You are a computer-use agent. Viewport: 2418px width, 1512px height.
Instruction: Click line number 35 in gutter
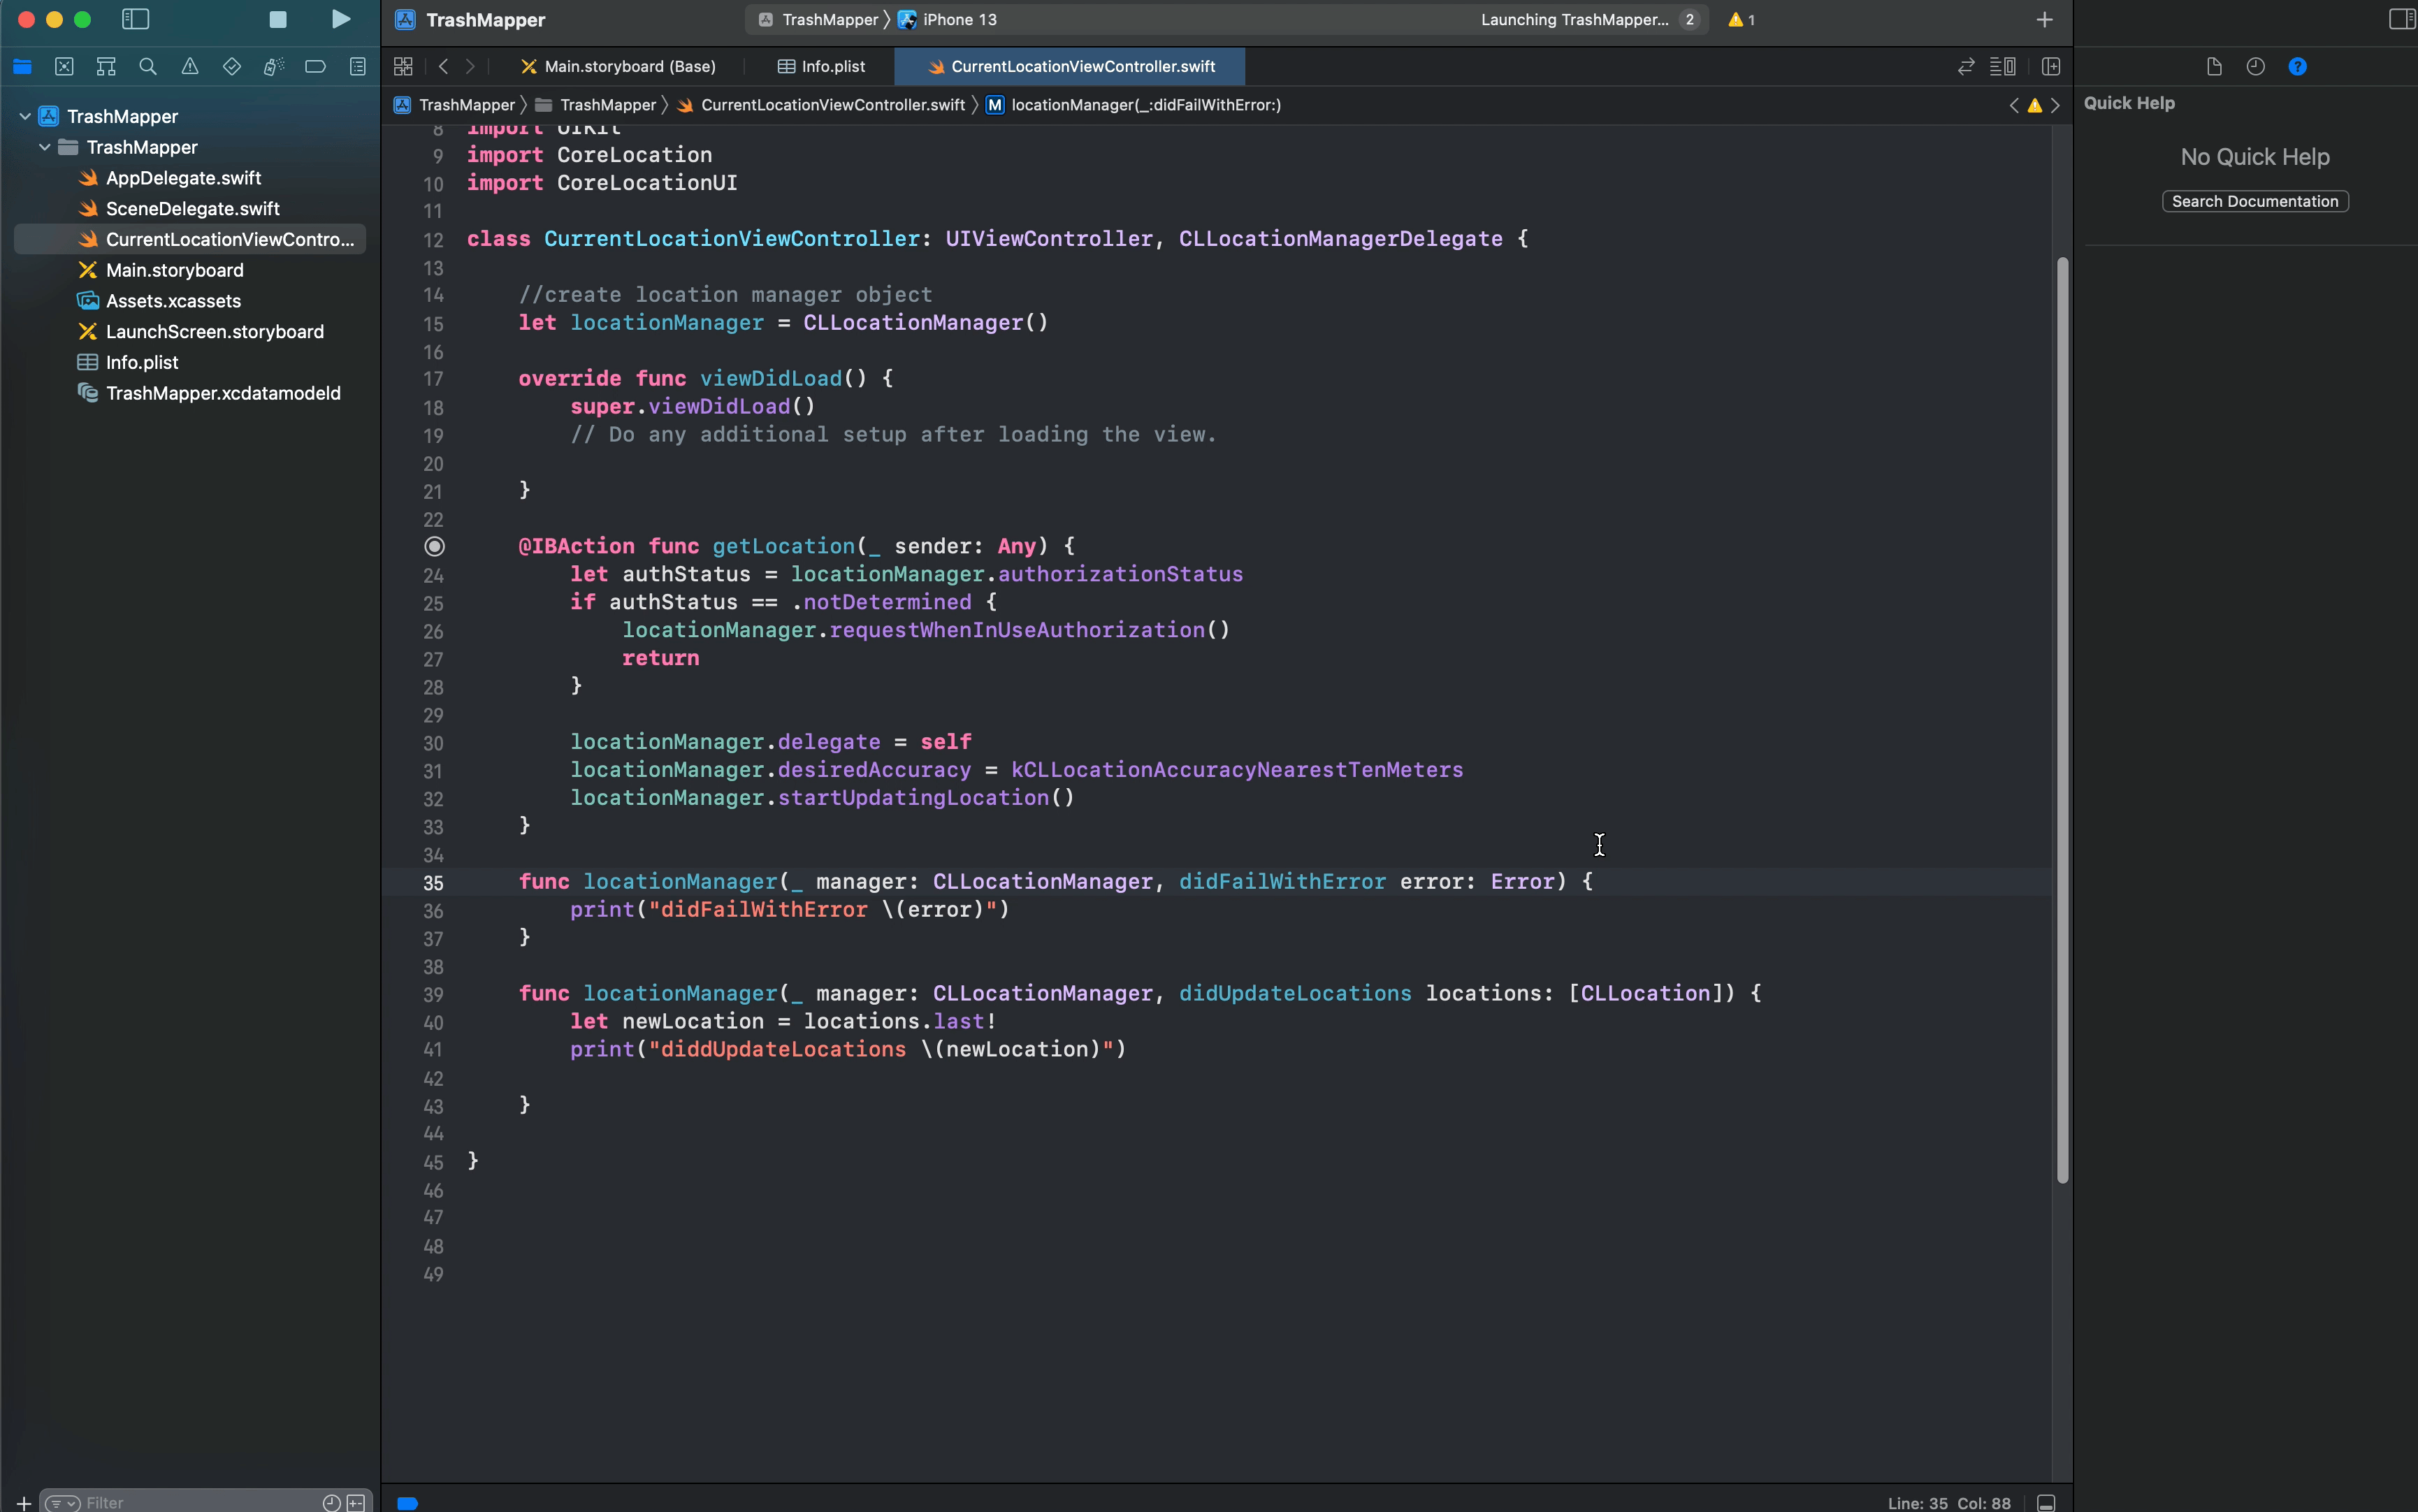[x=432, y=883]
